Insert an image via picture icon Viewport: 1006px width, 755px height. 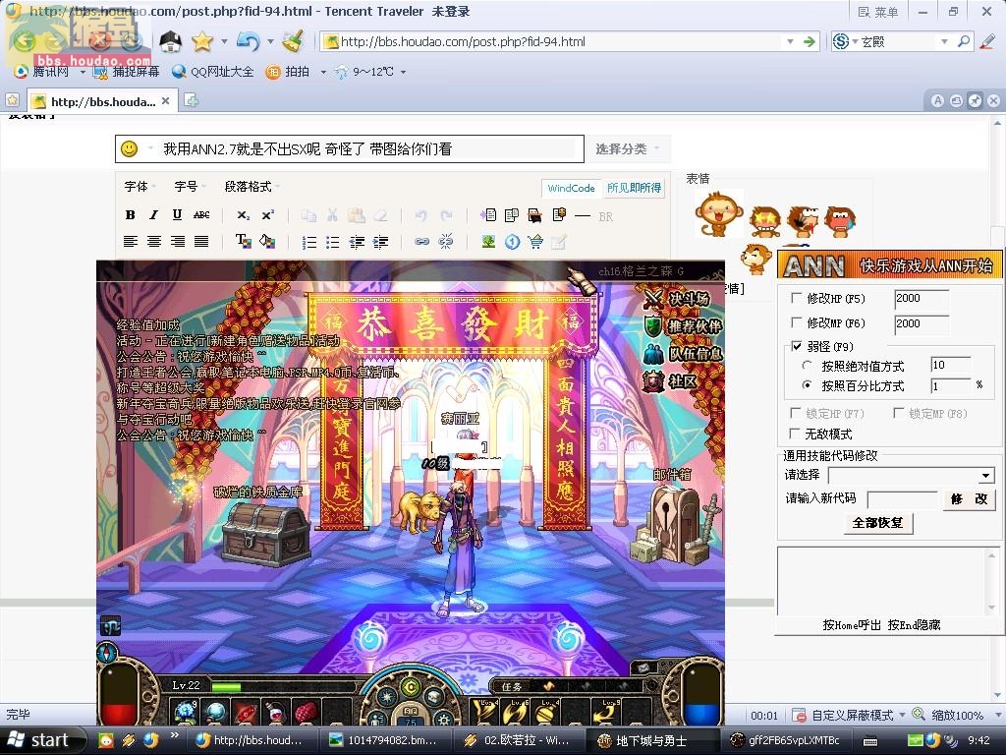[488, 242]
